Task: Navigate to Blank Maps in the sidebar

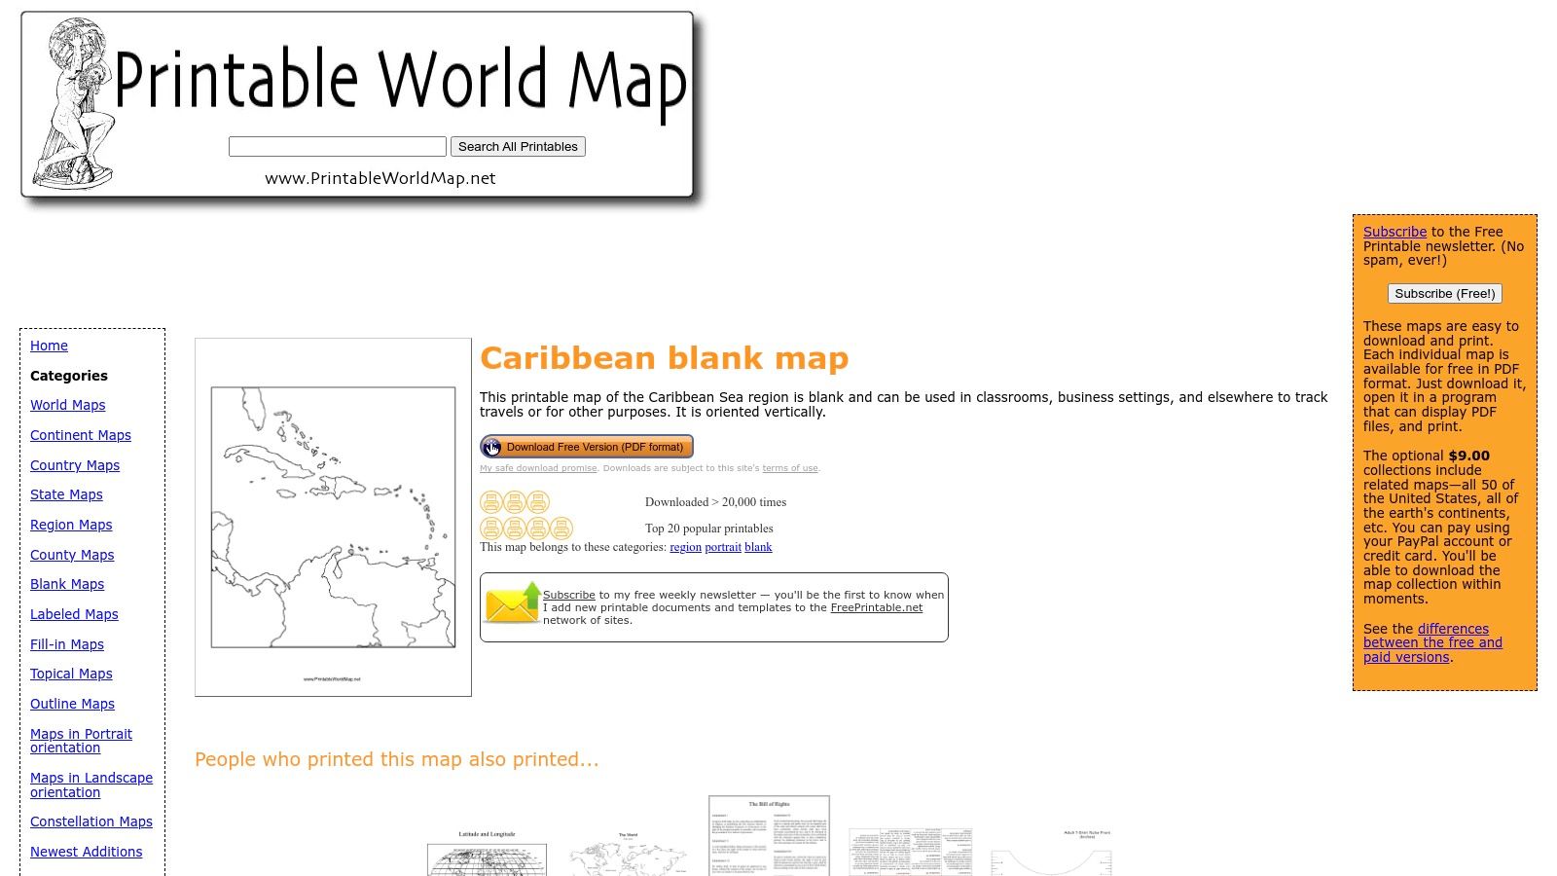Action: click(66, 584)
